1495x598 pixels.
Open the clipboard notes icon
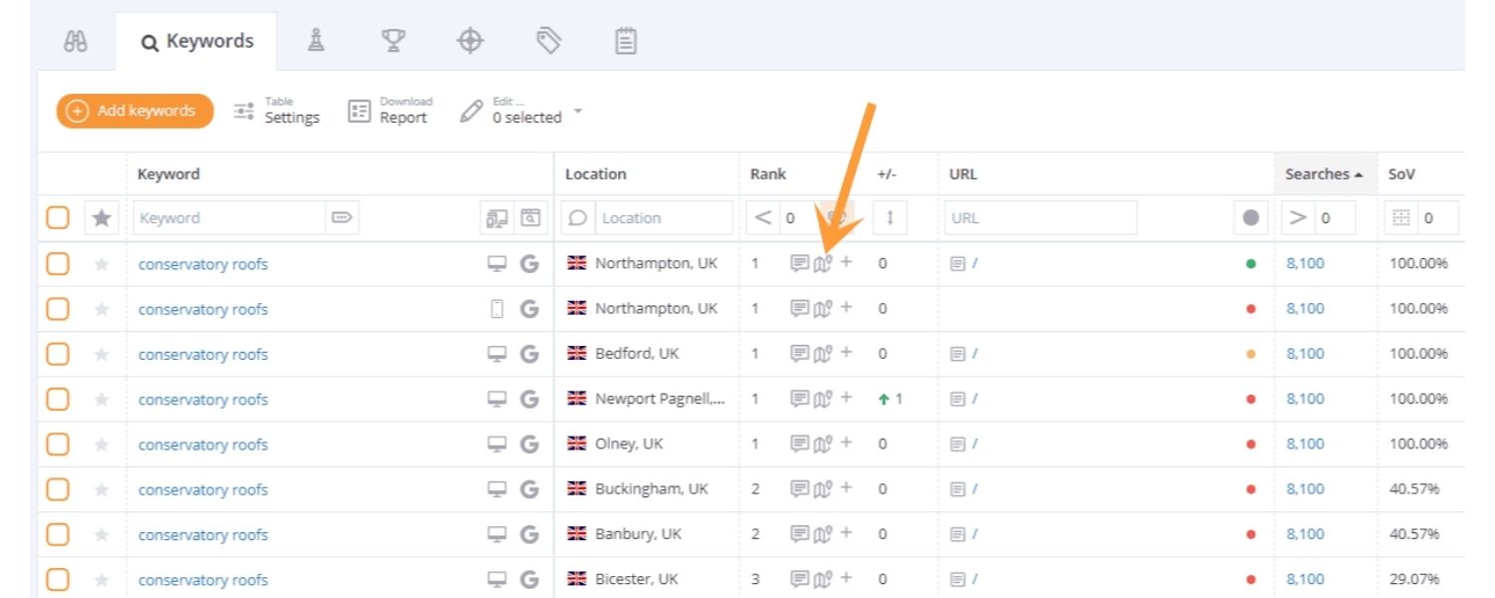626,40
